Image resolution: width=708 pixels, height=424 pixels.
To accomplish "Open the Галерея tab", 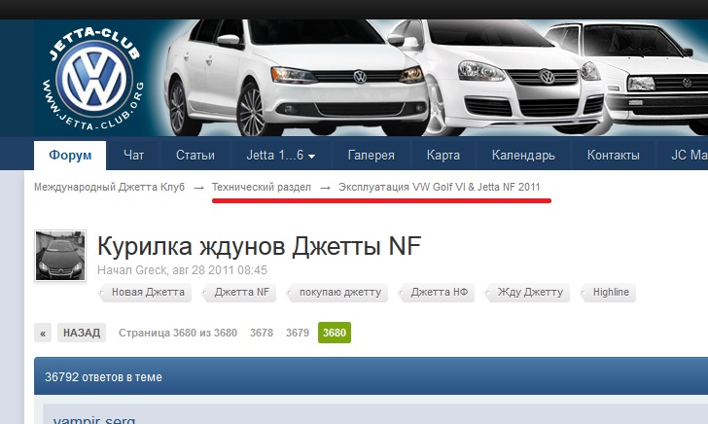I will pos(372,156).
